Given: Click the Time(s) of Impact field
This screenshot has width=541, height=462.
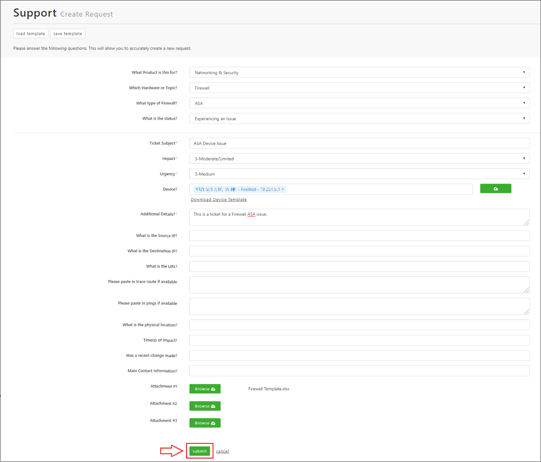Looking at the screenshot, I should coord(360,340).
